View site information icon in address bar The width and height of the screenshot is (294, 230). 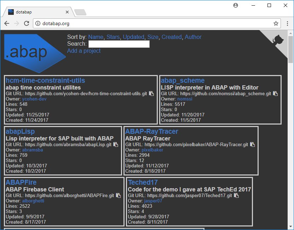click(38, 23)
